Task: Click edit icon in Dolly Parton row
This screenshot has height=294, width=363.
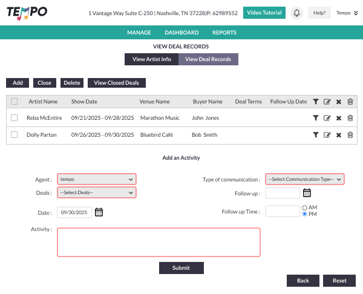Action: [327, 135]
